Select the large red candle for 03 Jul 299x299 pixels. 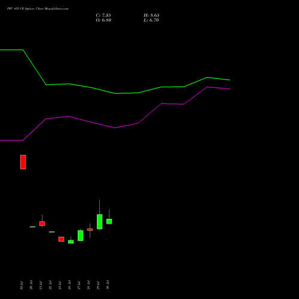[23, 162]
